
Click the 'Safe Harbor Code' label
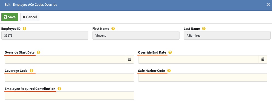pyautogui.click(x=152, y=71)
